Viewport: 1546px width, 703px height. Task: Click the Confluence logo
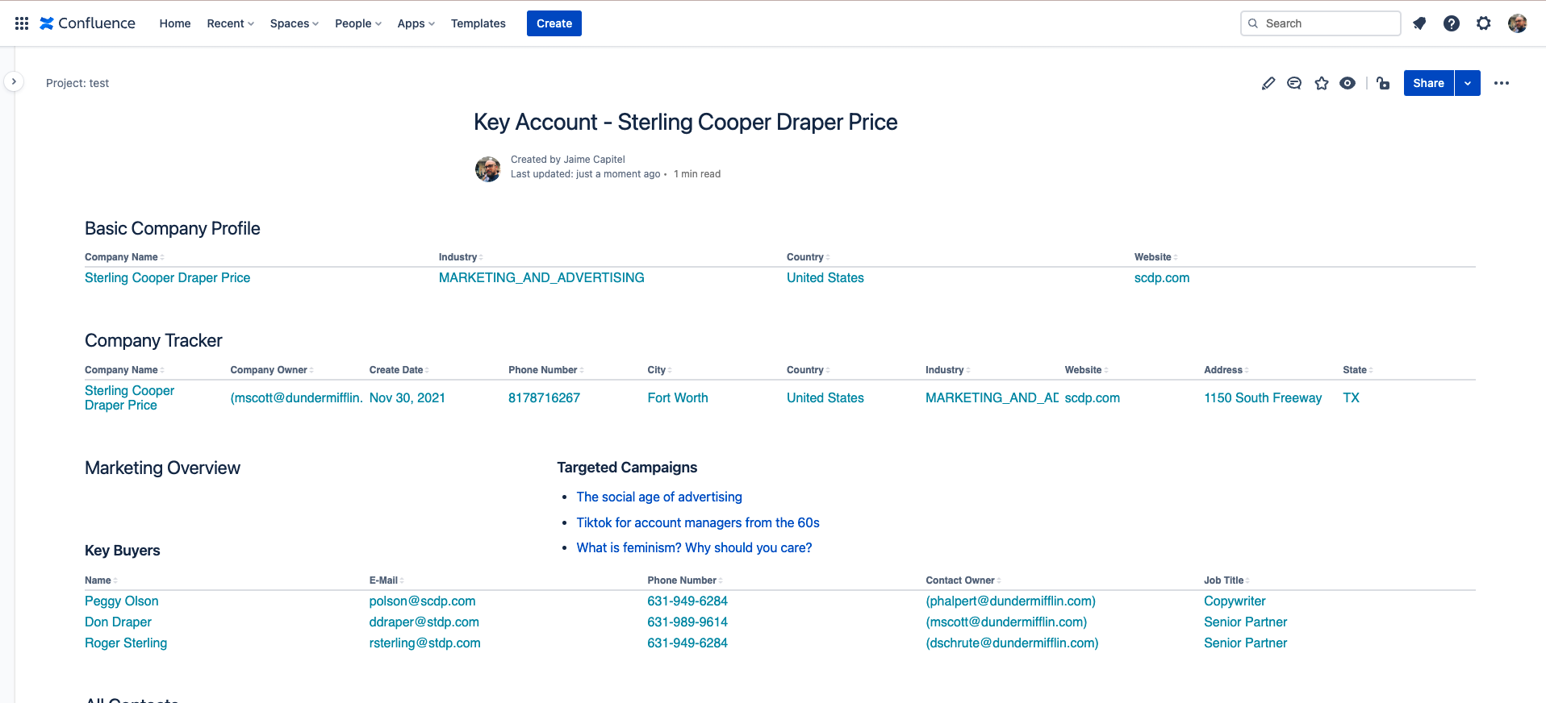(87, 23)
